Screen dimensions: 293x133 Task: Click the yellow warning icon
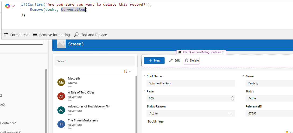287,132
